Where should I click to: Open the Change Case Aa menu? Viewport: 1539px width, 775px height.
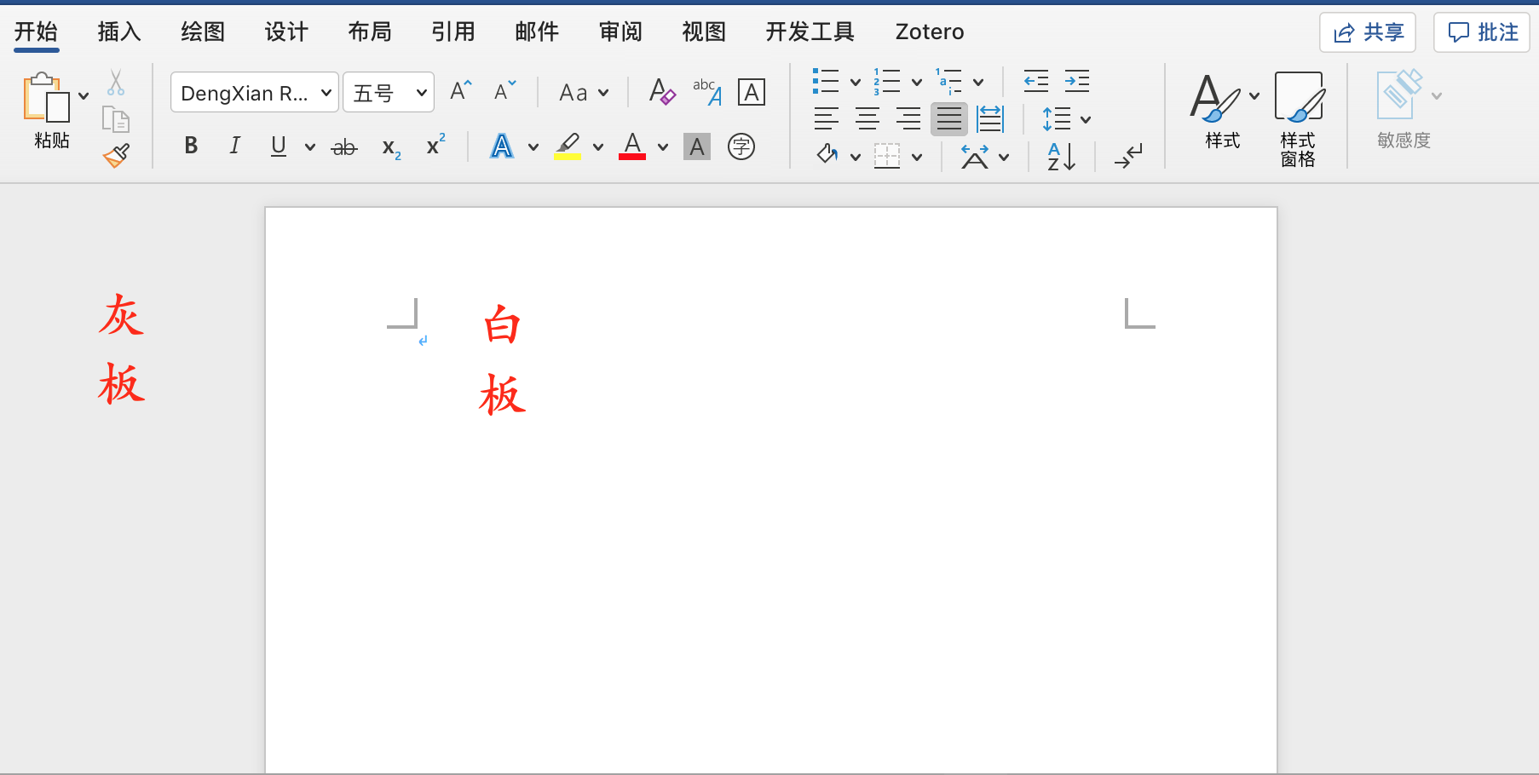584,92
